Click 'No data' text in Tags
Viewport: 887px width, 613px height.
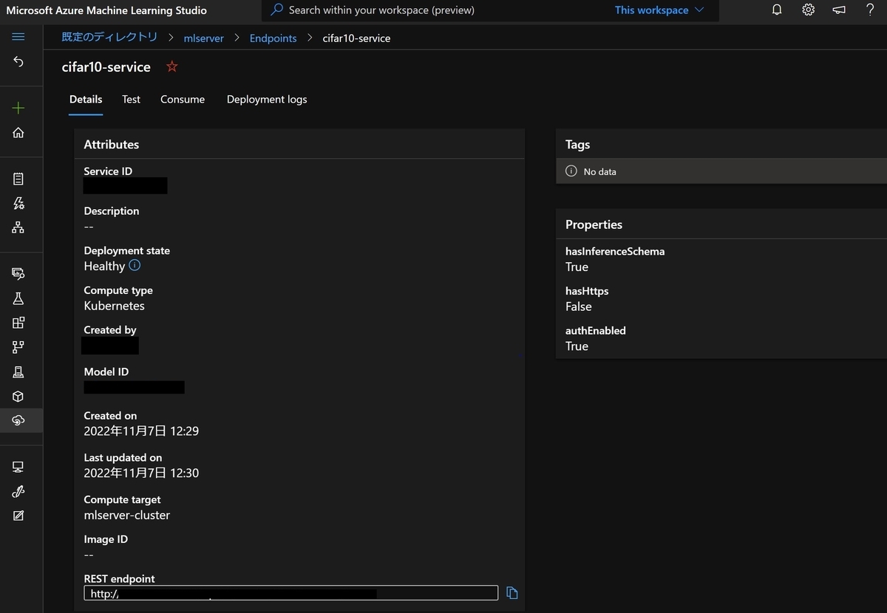click(x=599, y=171)
